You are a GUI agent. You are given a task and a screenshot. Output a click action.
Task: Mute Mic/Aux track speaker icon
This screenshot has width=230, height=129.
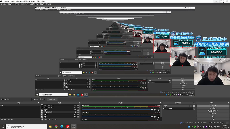(155, 110)
